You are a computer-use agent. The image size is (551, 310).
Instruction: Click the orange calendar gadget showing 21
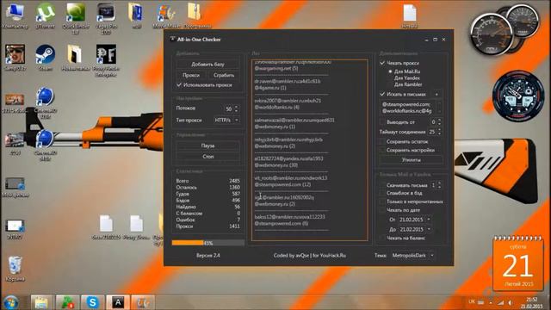point(517,263)
